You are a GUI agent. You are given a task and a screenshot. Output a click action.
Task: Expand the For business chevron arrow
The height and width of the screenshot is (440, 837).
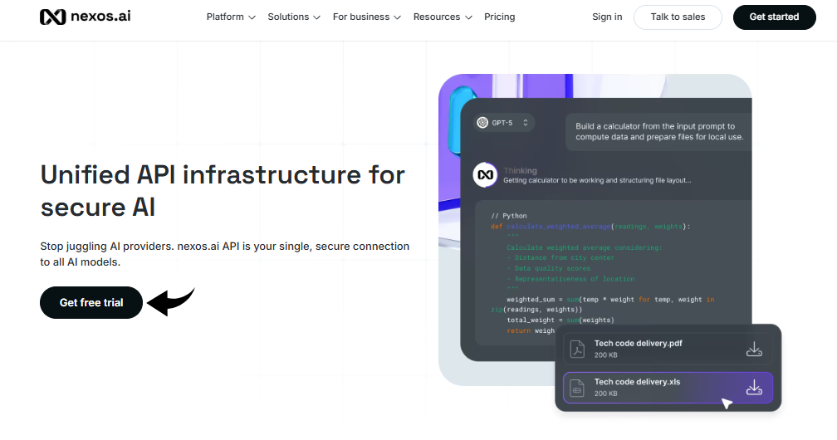(x=397, y=17)
